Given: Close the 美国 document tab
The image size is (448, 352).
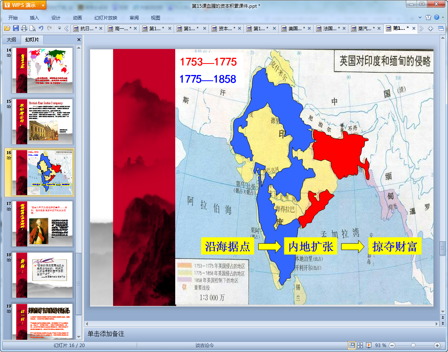Looking at the screenshot, I should point(309,28).
